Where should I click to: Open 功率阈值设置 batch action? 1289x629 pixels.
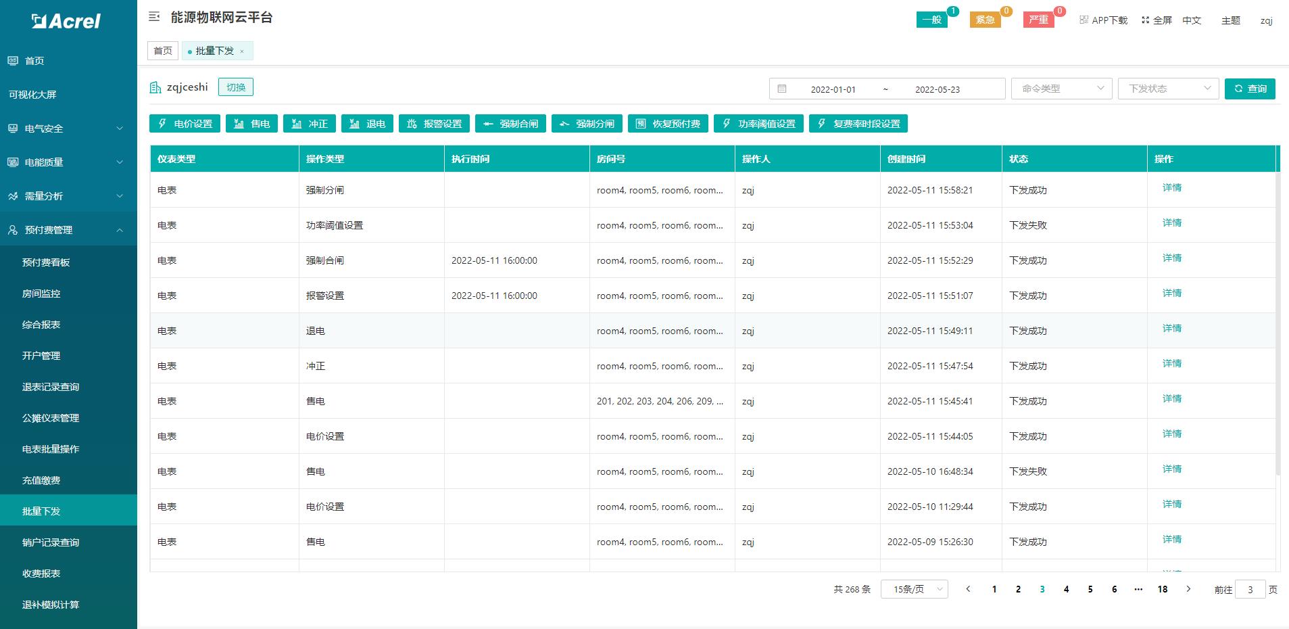click(x=758, y=124)
